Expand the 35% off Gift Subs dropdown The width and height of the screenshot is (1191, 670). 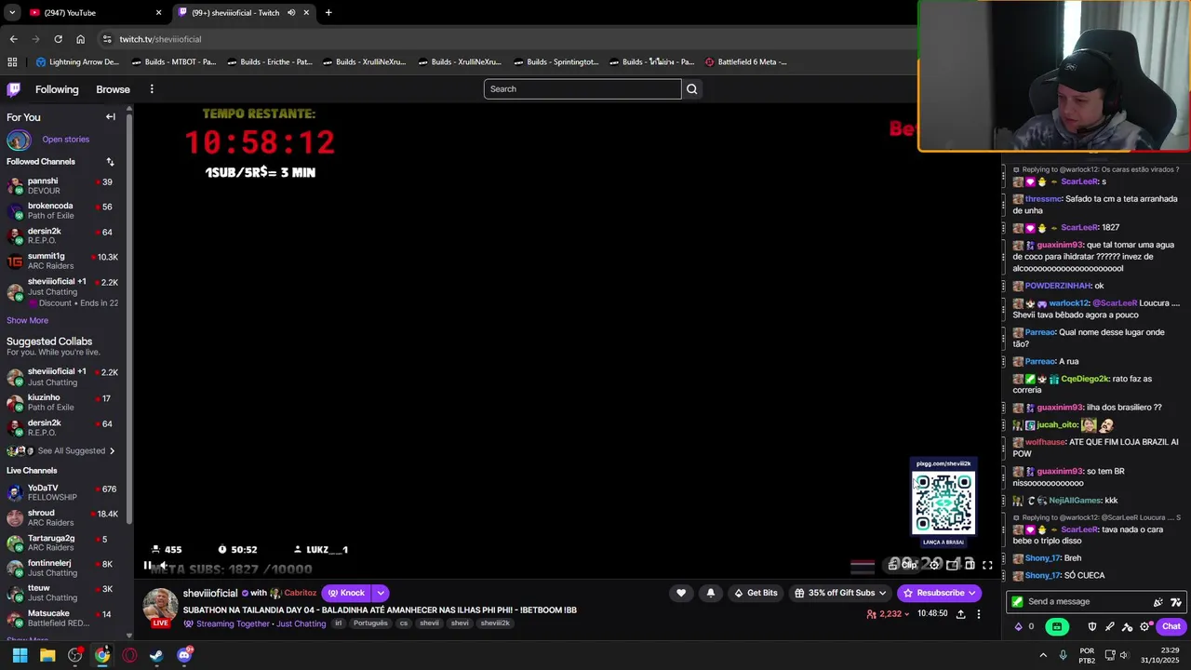tap(839, 593)
